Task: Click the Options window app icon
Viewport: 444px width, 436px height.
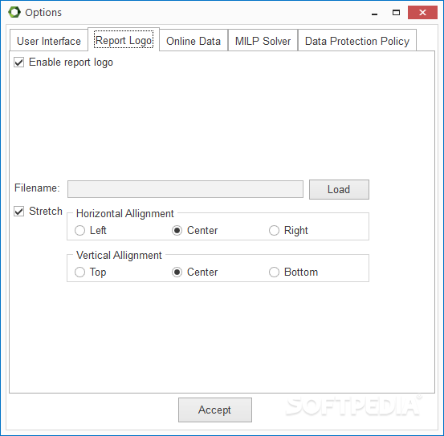Action: click(x=14, y=12)
